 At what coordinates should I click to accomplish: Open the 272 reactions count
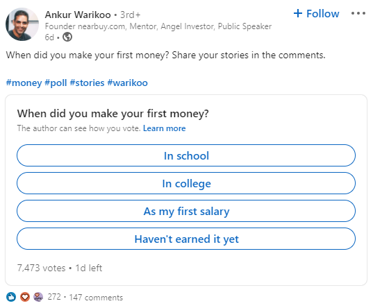[x=54, y=297]
